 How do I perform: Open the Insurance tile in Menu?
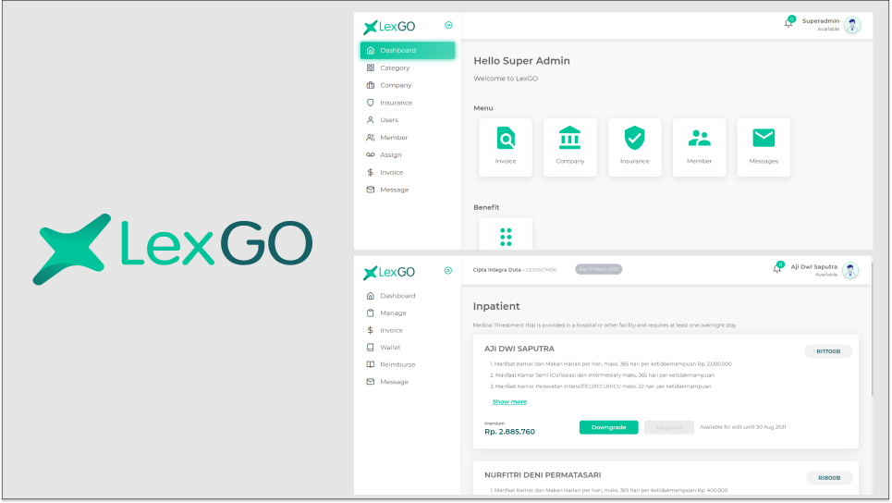634,147
